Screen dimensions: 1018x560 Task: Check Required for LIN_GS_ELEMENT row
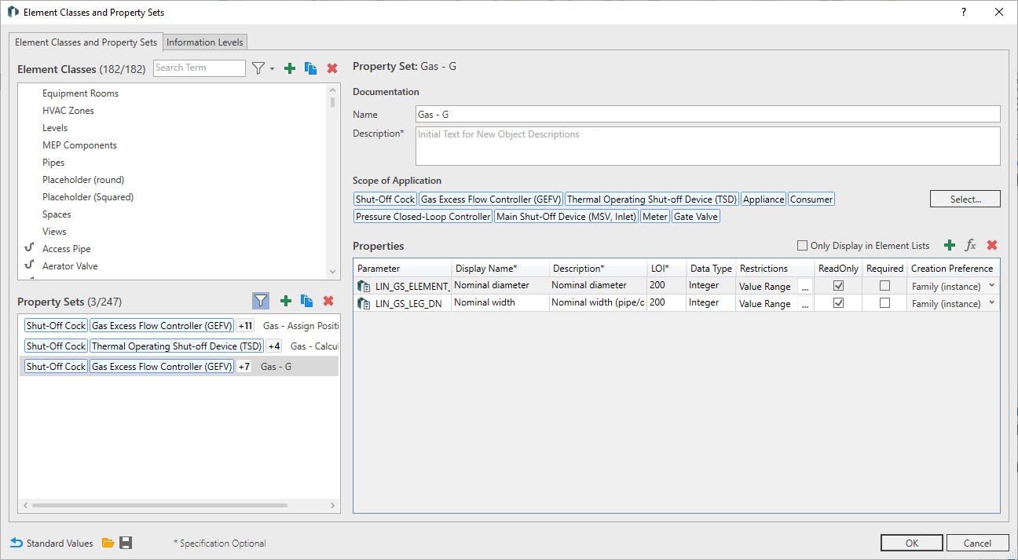[884, 286]
